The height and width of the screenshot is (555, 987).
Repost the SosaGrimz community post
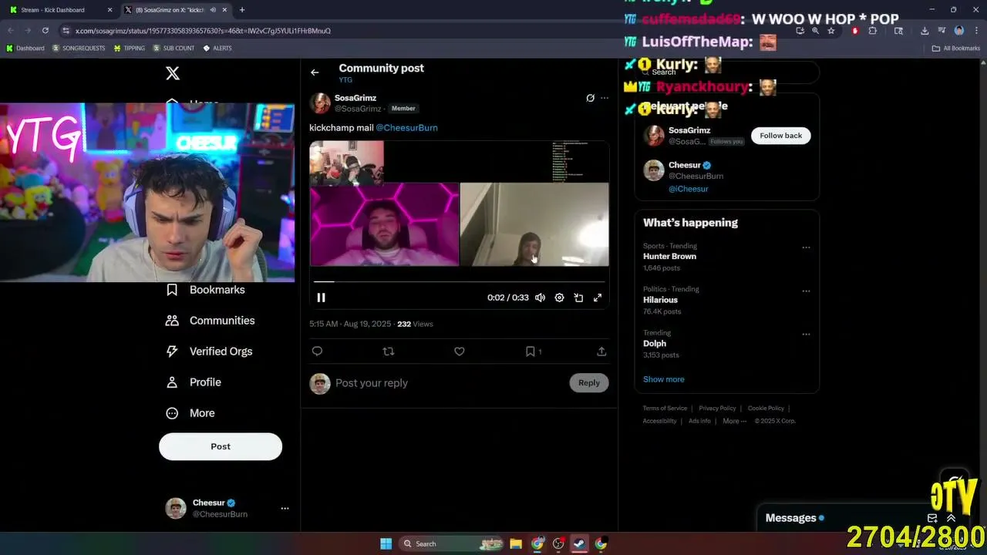click(389, 351)
